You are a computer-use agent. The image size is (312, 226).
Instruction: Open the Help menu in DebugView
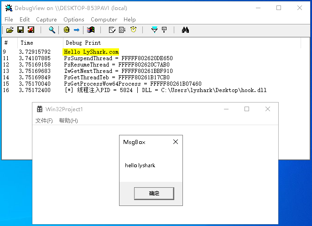[x=130, y=20]
